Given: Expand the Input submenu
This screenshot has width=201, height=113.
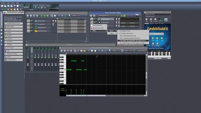Looking at the screenshot, I should tap(112, 31).
